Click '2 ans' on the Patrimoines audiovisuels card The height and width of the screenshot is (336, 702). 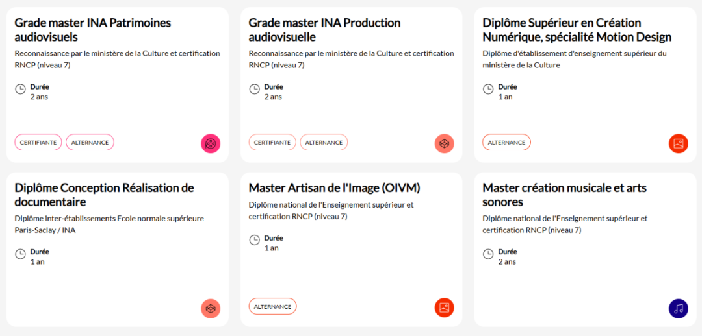(x=39, y=97)
